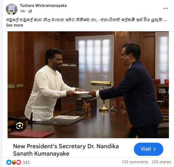Open Tushara Wickramanayaka's profile picture

(x=12, y=9)
